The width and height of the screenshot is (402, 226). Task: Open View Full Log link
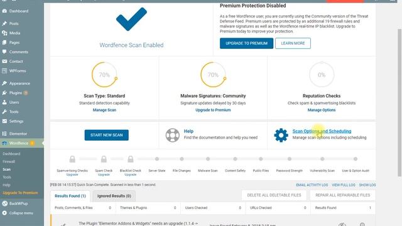(344, 185)
